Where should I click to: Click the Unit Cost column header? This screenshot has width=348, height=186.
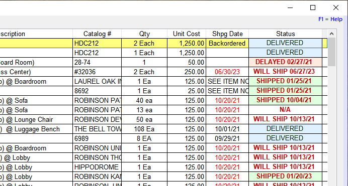187,34
